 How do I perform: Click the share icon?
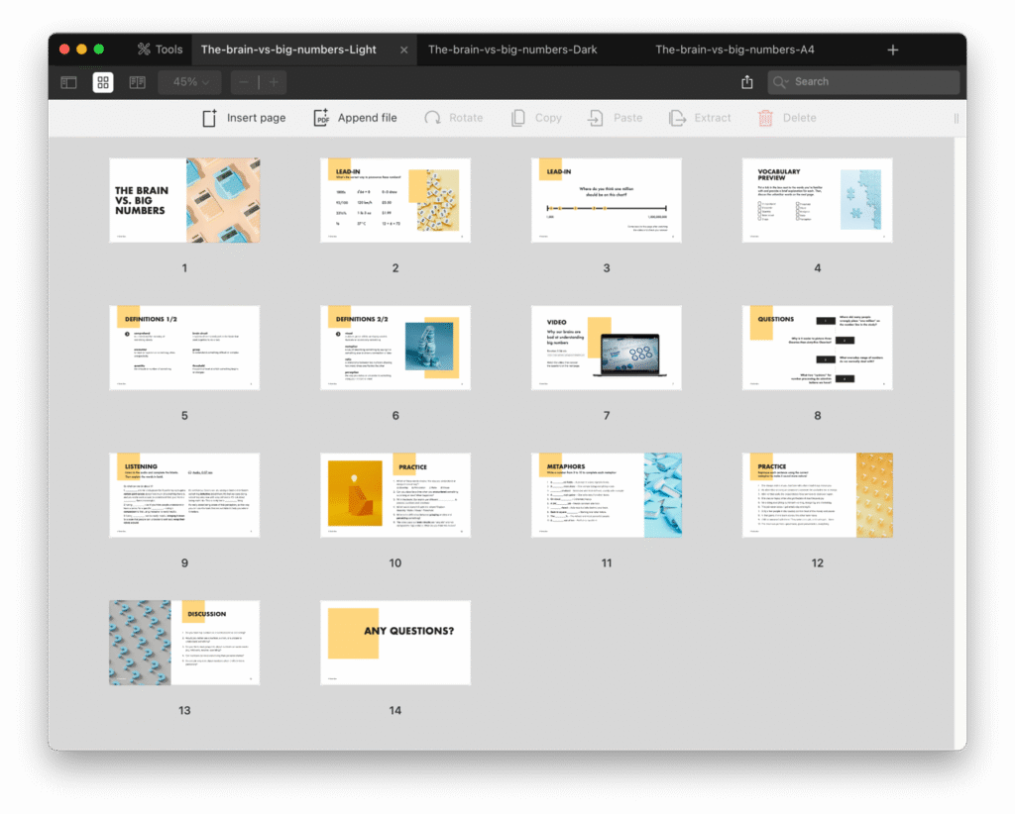pos(747,82)
